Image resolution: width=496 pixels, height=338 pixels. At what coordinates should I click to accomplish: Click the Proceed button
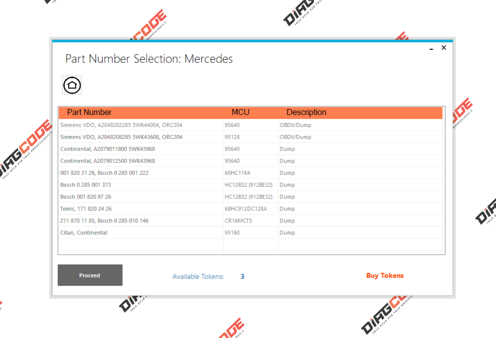pos(90,275)
